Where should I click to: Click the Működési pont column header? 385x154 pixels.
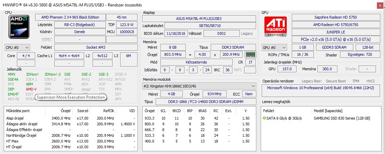click(x=18, y=111)
